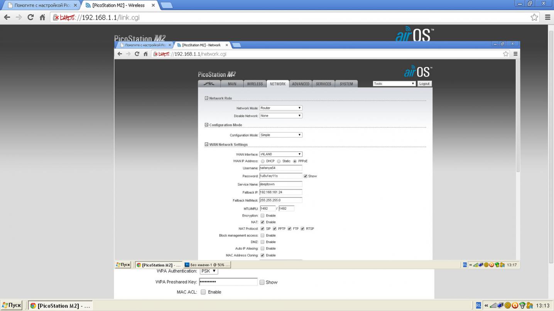The image size is (554, 311).
Task: Open the Network Mode dropdown set to Router
Action: tap(280, 108)
